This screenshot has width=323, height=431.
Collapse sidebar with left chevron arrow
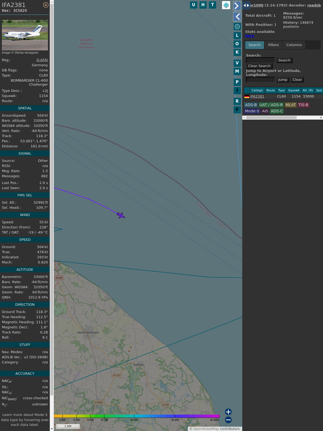pyautogui.click(x=237, y=17)
